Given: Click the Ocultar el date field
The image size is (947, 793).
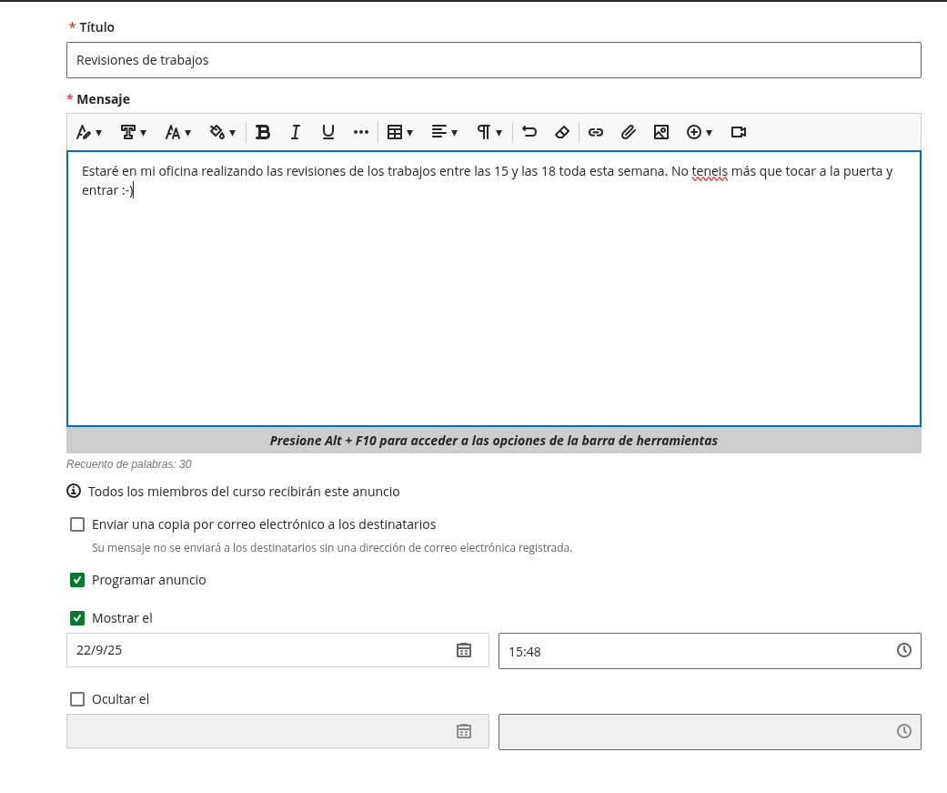Looking at the screenshot, I should coord(277,731).
